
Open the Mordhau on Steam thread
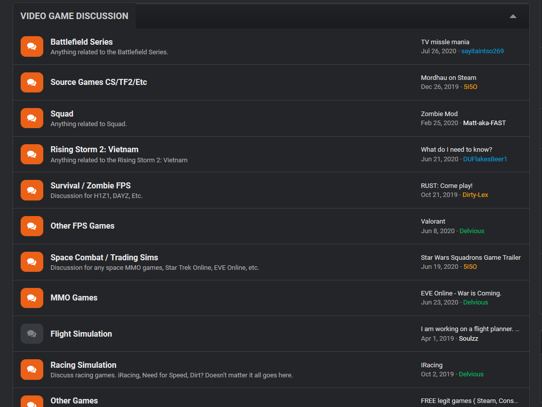448,78
